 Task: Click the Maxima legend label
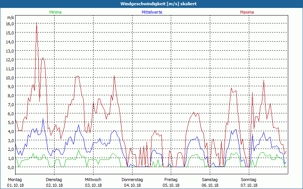click(247, 12)
